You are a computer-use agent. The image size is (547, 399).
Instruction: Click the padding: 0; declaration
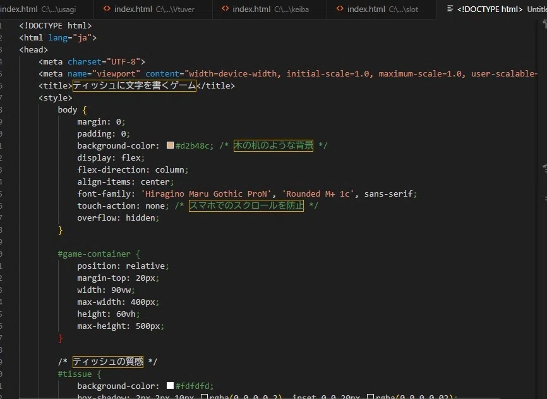tap(104, 133)
